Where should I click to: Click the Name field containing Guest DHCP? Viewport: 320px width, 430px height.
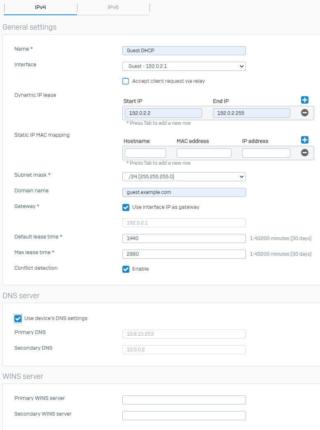[184, 51]
